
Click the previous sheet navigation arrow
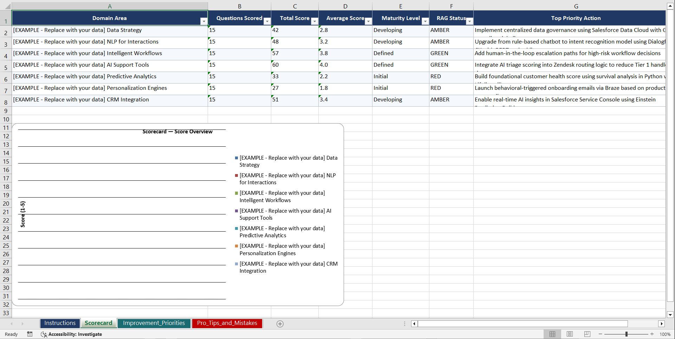click(x=12, y=324)
